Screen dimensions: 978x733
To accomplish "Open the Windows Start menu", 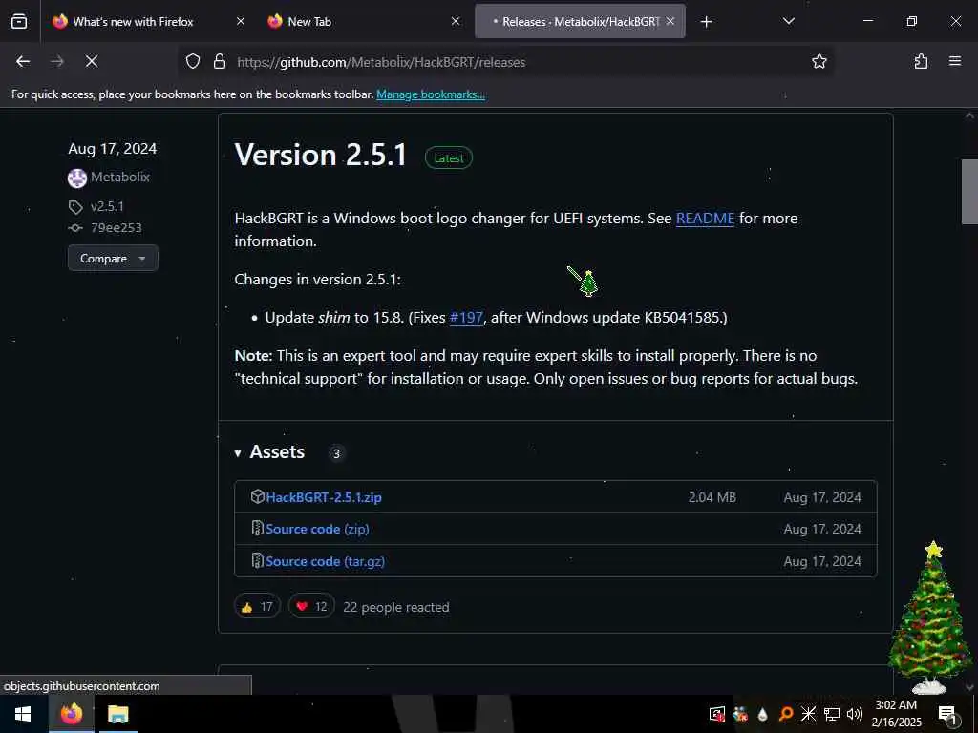I will 23,714.
